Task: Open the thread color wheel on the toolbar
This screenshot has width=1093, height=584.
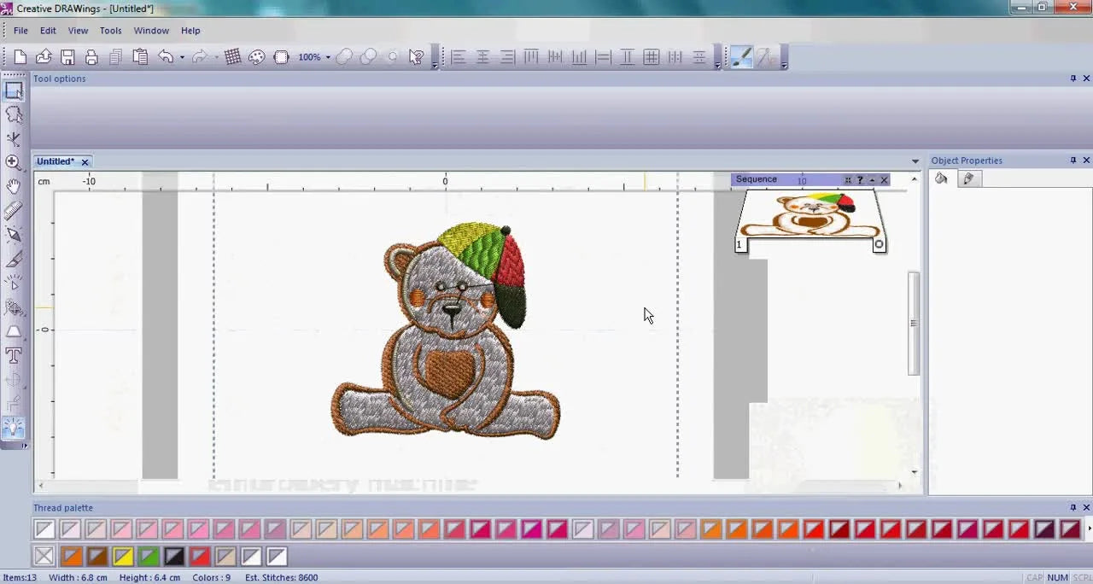Action: click(x=257, y=56)
